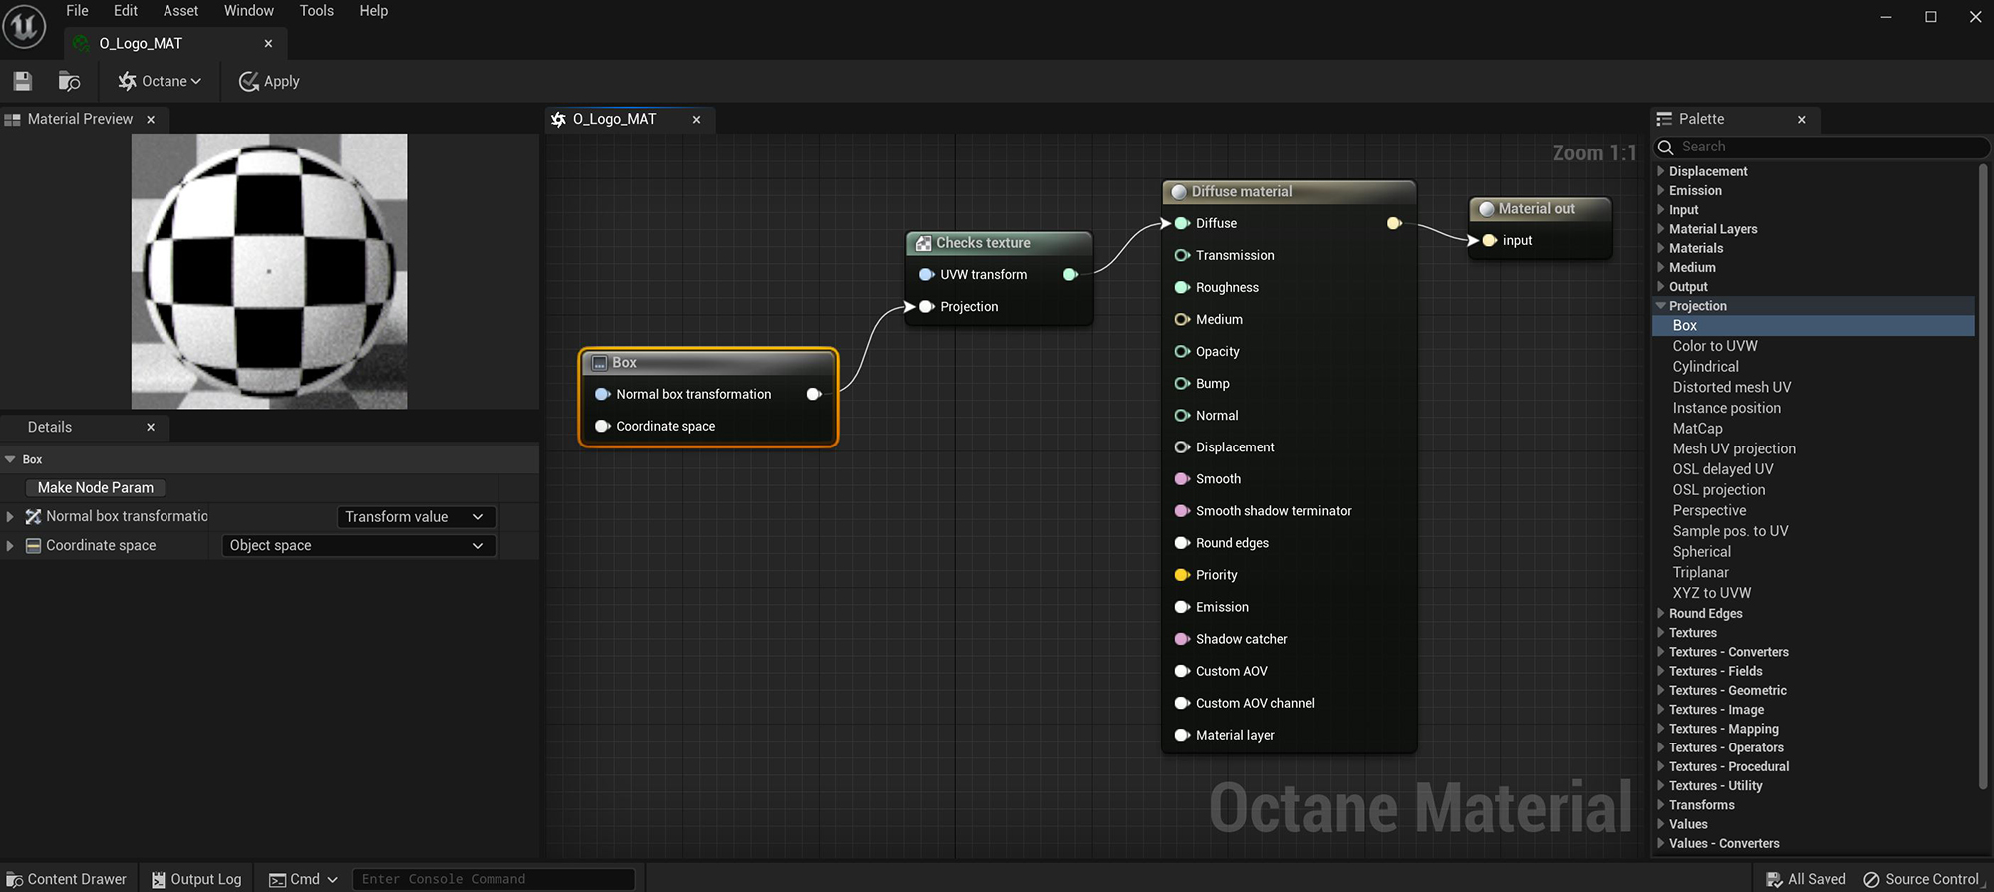The image size is (1994, 892).
Task: Expand the Normal box transformation property
Action: (x=10, y=516)
